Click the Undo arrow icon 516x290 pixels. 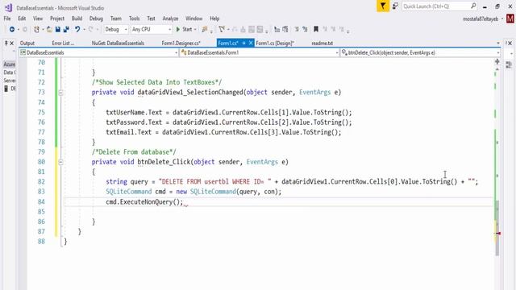tap(77, 30)
